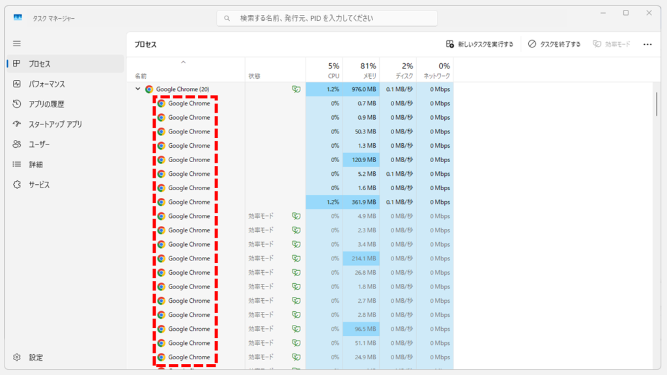Image resolution: width=667 pixels, height=375 pixels.
Task: Click the 新しいタスクを実行する button
Action: tap(481, 44)
